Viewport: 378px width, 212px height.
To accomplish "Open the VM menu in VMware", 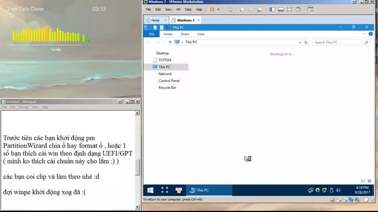I will point(178,9).
